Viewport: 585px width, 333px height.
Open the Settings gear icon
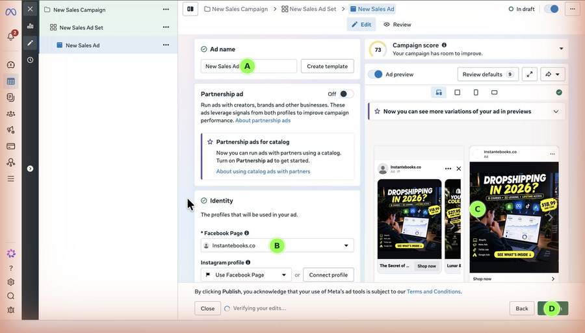pos(11,282)
